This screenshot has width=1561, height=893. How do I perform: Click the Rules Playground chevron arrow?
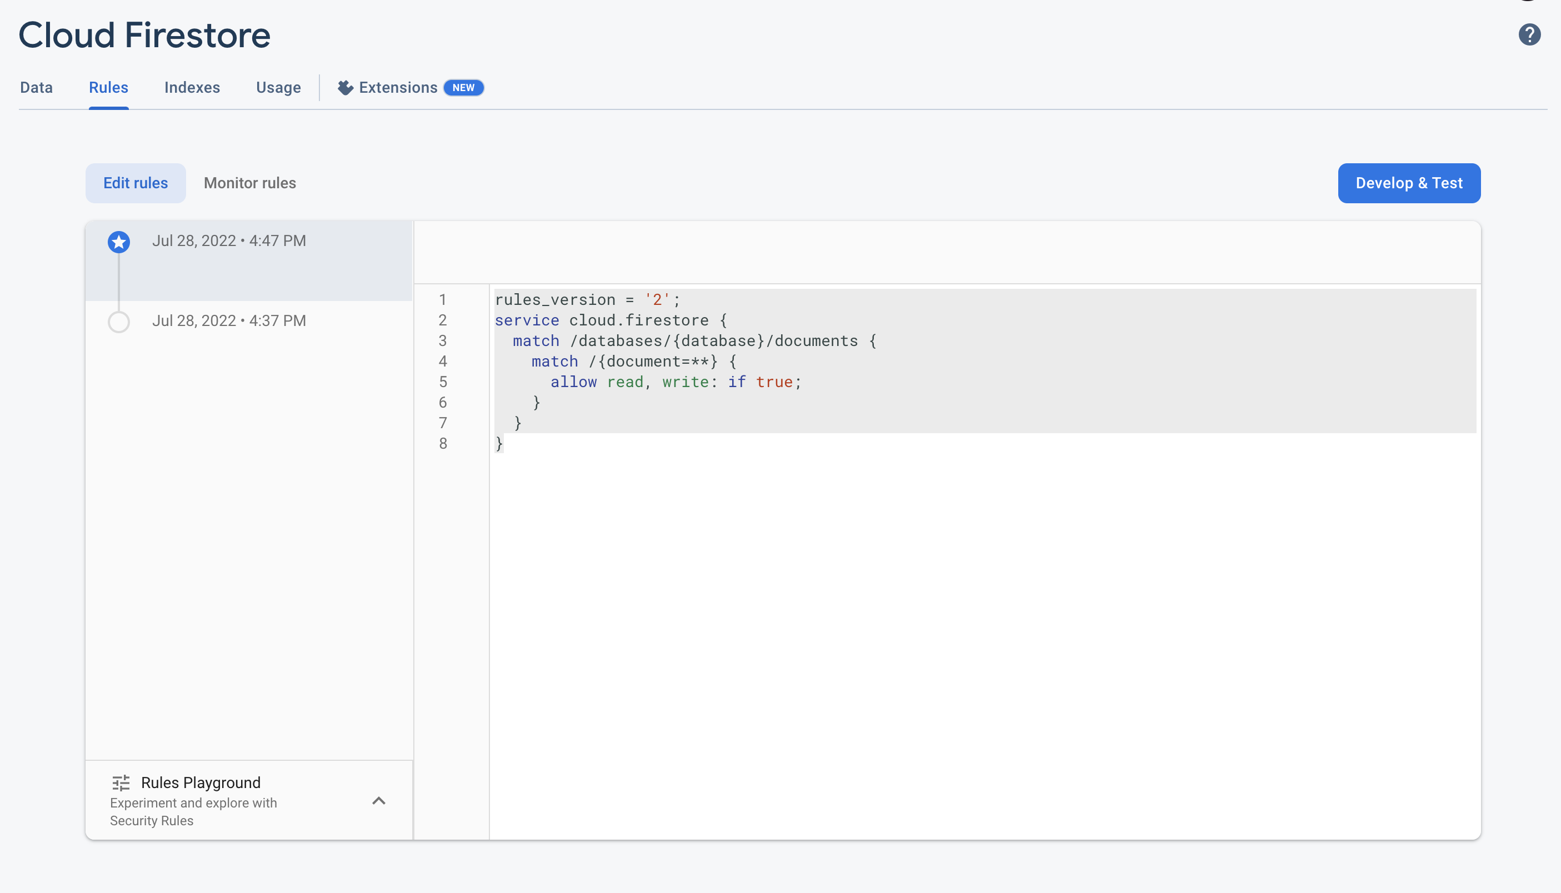[x=378, y=800]
